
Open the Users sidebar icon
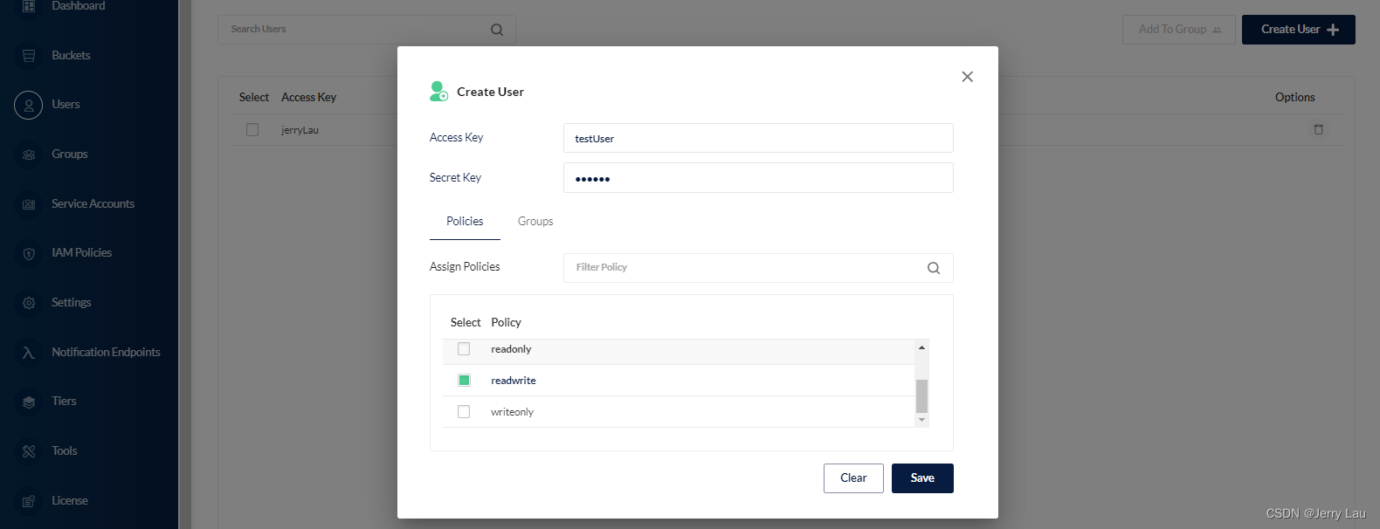tap(29, 105)
